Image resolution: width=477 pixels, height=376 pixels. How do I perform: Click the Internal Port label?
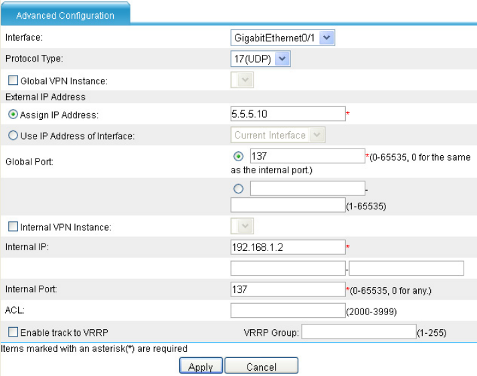[31, 289]
